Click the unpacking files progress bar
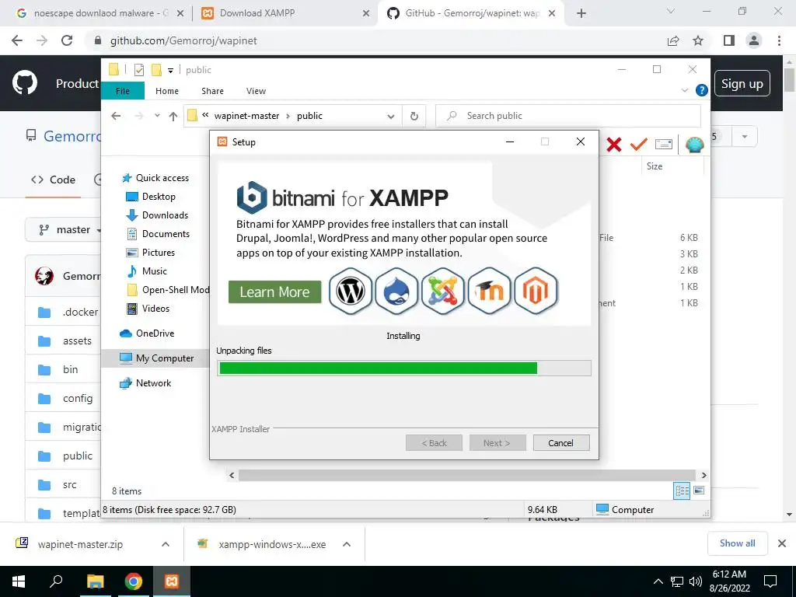 [404, 368]
